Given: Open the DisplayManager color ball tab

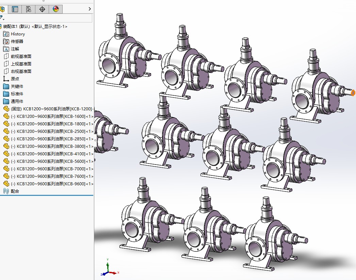Looking at the screenshot, I should 55,9.
